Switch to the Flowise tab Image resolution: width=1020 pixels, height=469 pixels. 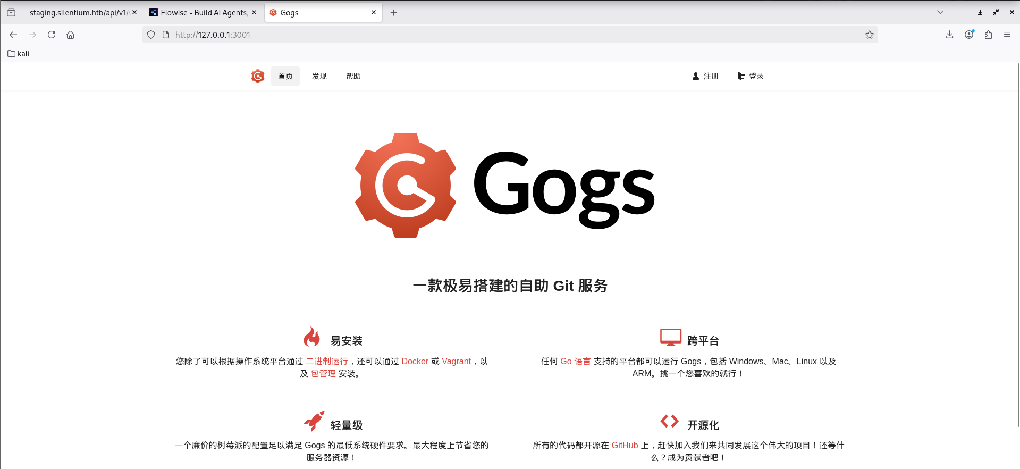point(203,12)
